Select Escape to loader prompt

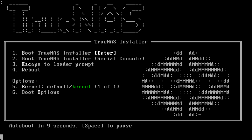coord(53,64)
